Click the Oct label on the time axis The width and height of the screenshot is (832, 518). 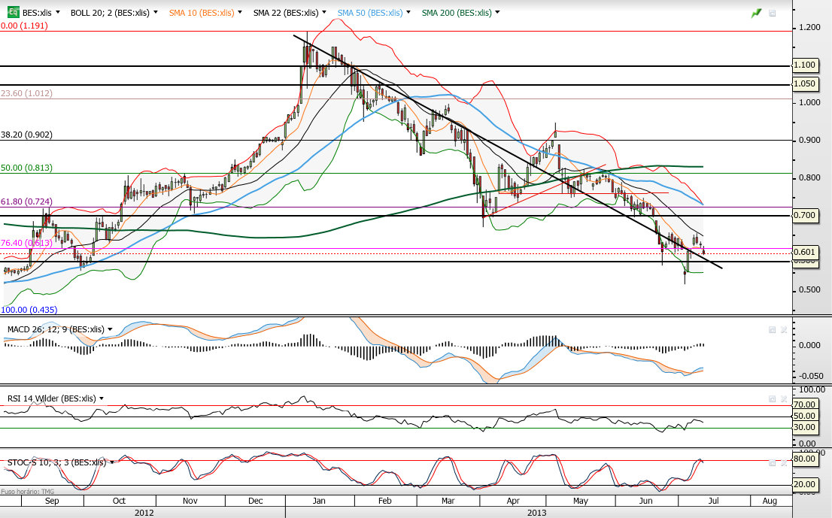click(119, 501)
